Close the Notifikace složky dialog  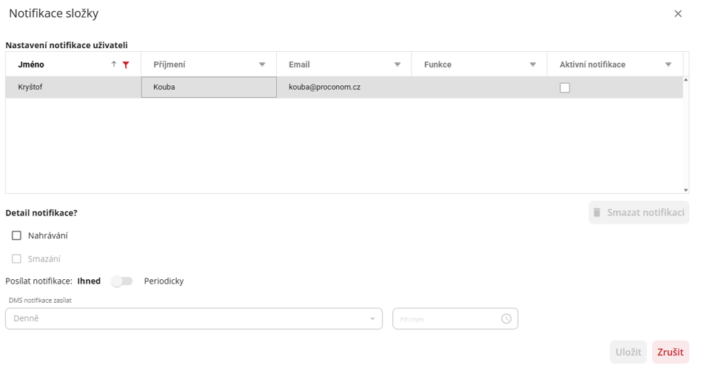[677, 14]
